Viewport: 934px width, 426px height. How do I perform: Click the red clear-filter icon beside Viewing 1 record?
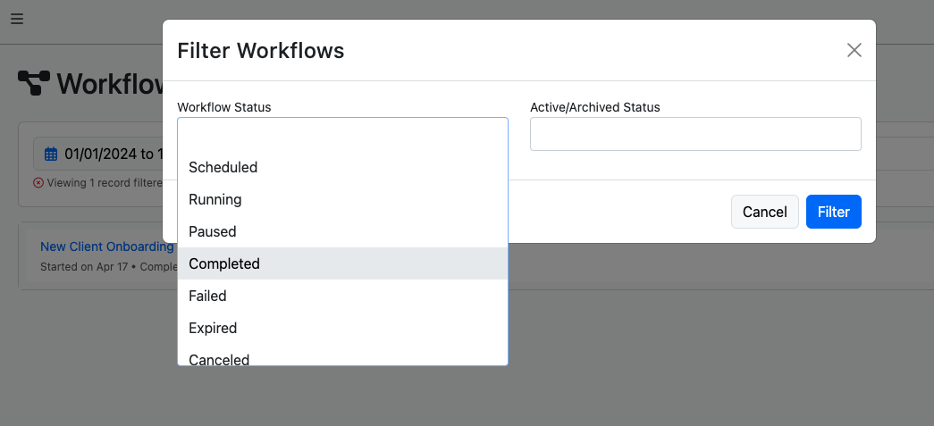(x=38, y=183)
